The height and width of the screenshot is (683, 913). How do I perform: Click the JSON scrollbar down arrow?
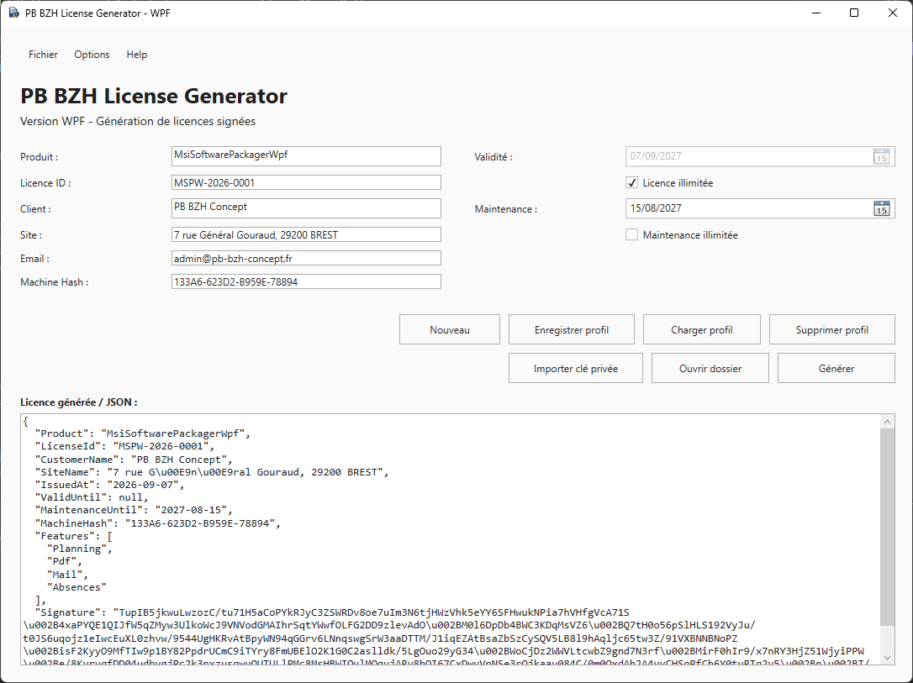(888, 658)
